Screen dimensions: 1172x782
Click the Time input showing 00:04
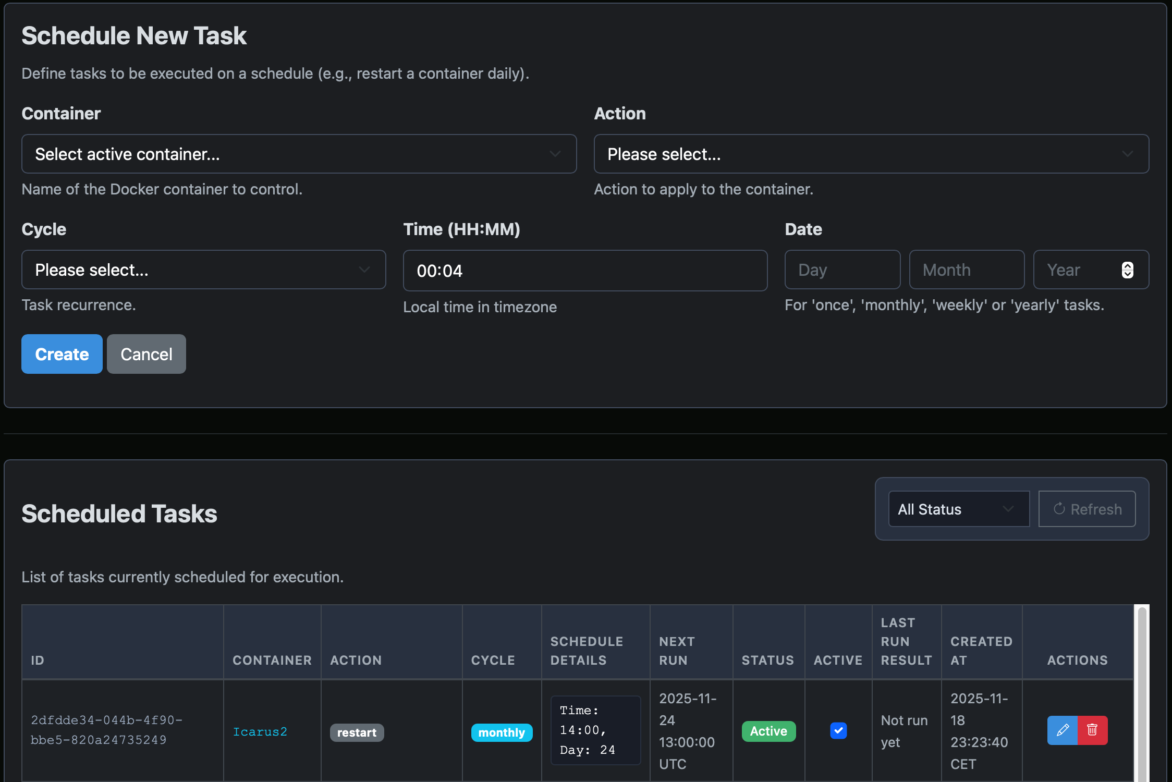(x=584, y=271)
